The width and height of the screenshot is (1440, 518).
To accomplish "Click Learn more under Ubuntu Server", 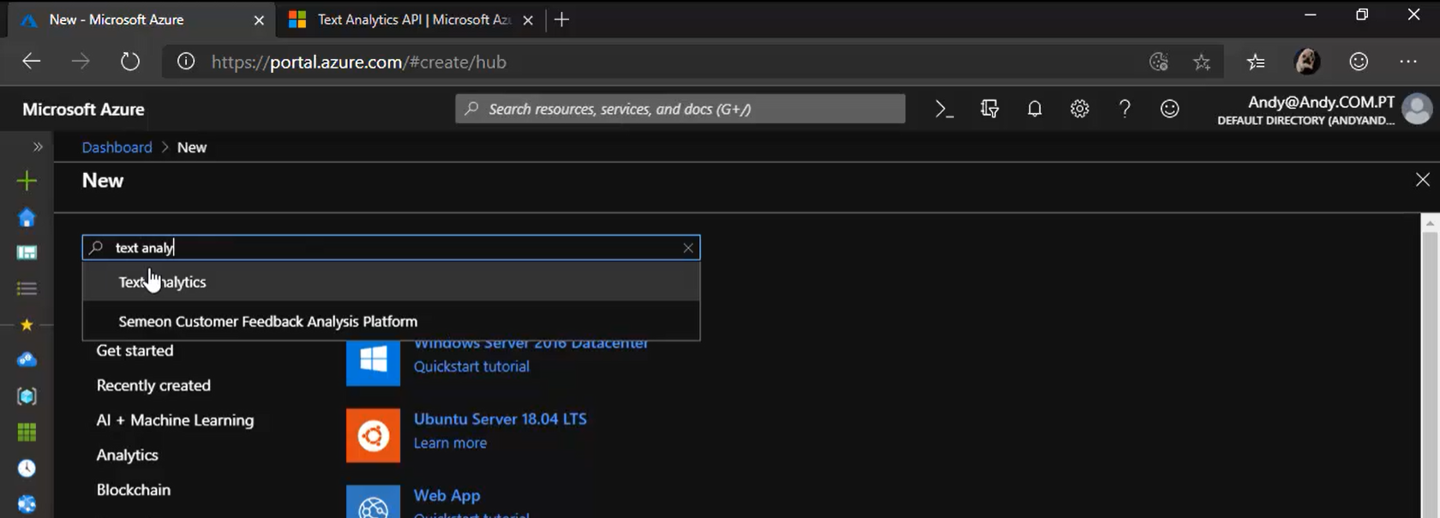I will 450,443.
